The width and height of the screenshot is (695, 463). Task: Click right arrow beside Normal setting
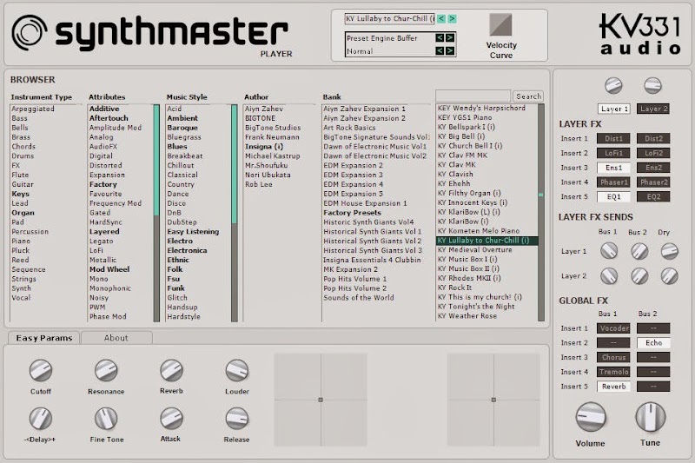(449, 51)
